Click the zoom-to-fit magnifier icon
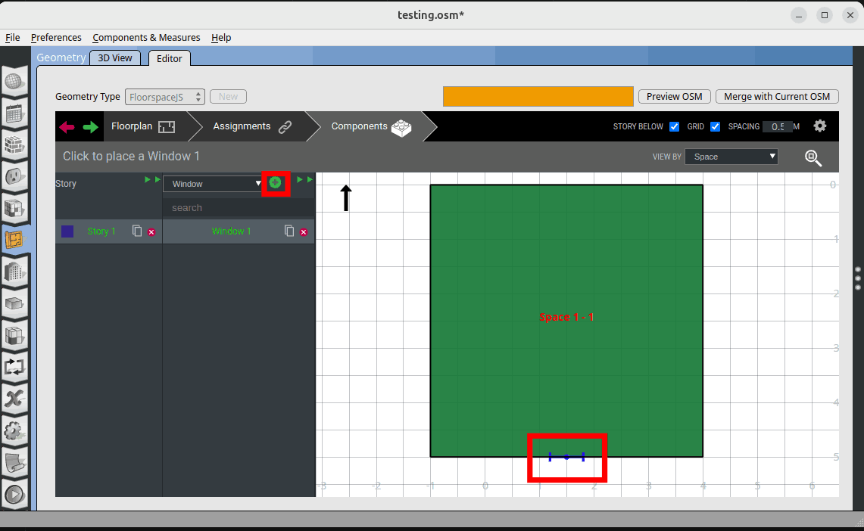The height and width of the screenshot is (531, 864). (813, 157)
